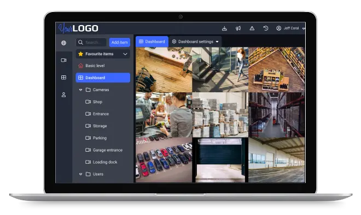Click the Add item button

pyautogui.click(x=119, y=42)
